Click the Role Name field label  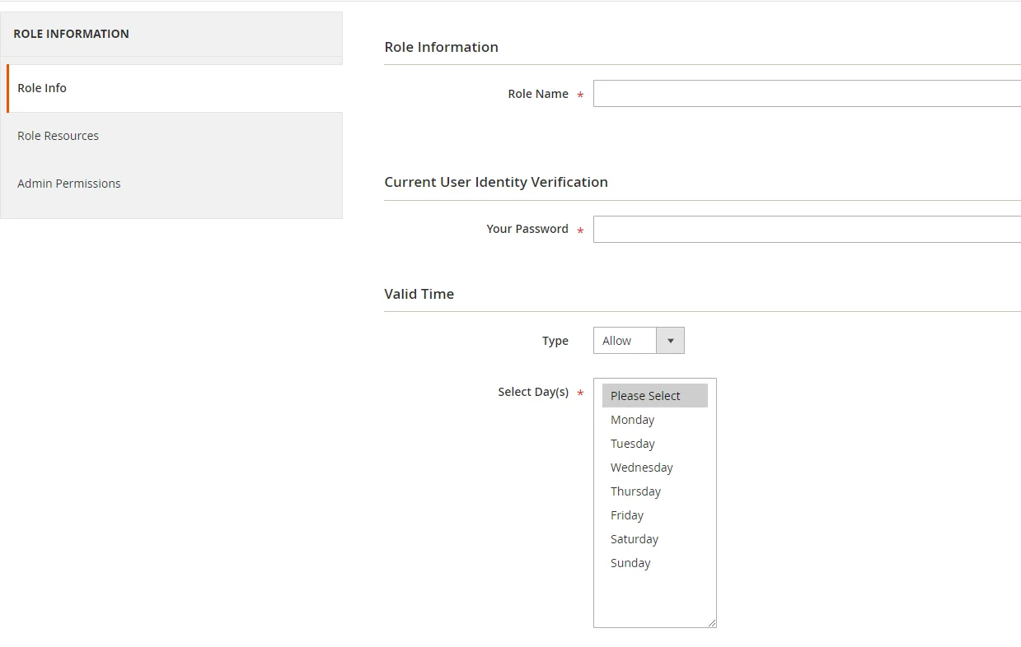pyautogui.click(x=537, y=94)
